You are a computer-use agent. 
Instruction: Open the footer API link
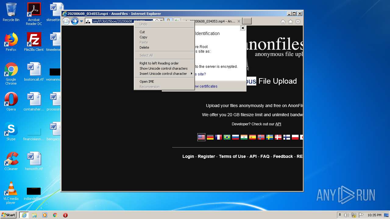click(x=253, y=156)
